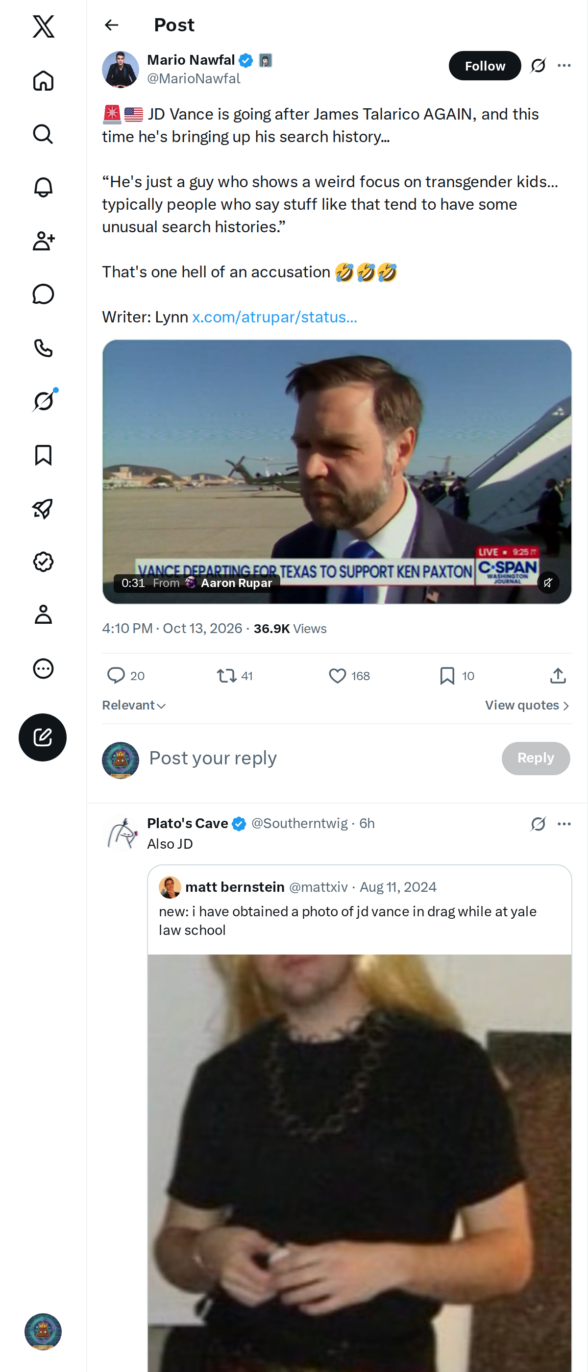Unmute the video sound toggle
This screenshot has height=1372, width=588.
click(x=548, y=583)
